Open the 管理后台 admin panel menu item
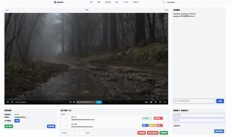This screenshot has width=232, height=137. pyautogui.click(x=136, y=2)
